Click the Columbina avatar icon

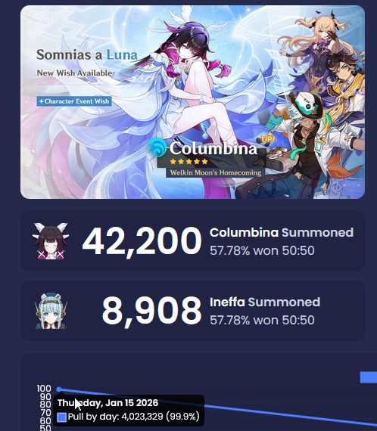tap(51, 241)
